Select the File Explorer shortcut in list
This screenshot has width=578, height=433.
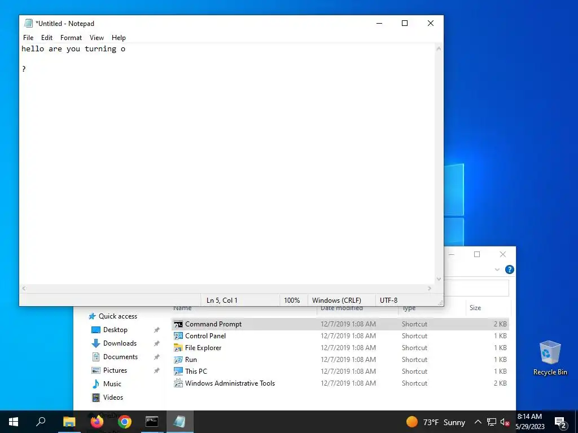pos(340,347)
